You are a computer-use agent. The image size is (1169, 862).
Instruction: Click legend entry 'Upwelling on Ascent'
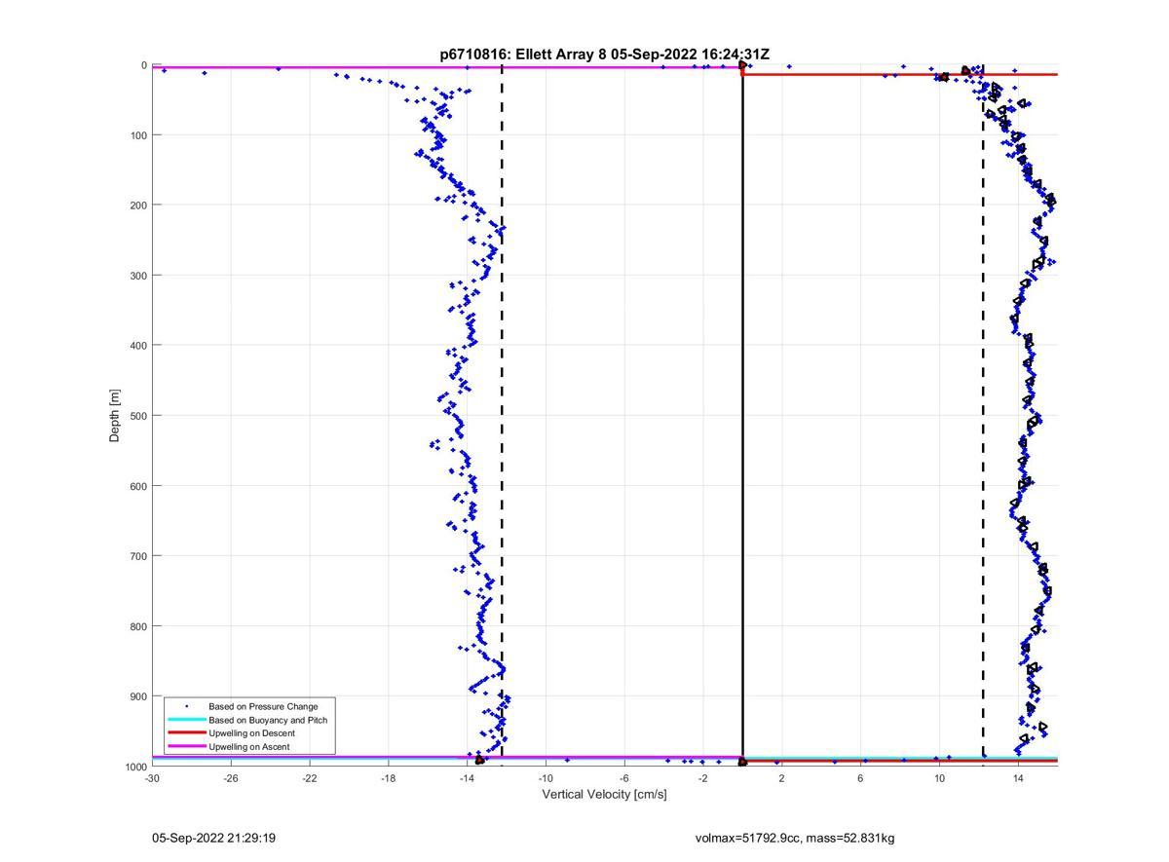(x=249, y=747)
